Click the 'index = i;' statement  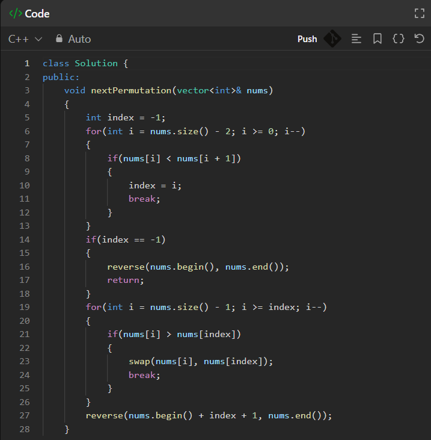pos(155,185)
